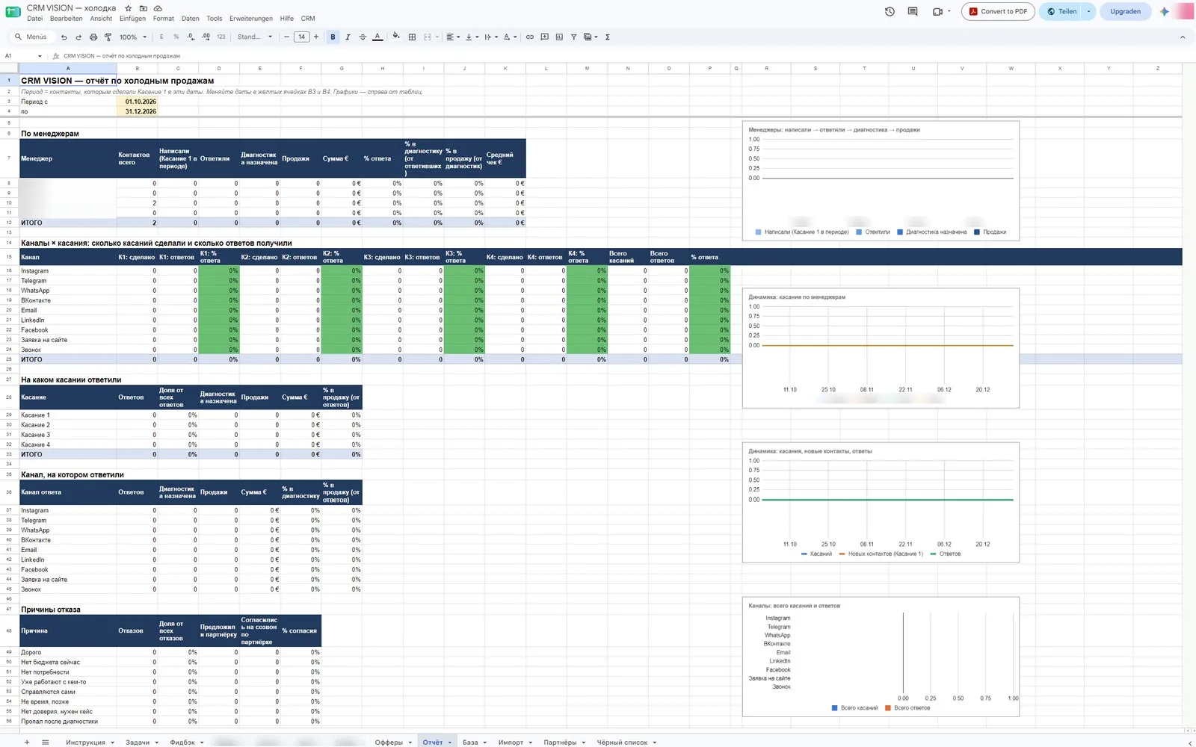1196x747 pixels.
Task: Click the Teilen share button
Action: pyautogui.click(x=1061, y=11)
